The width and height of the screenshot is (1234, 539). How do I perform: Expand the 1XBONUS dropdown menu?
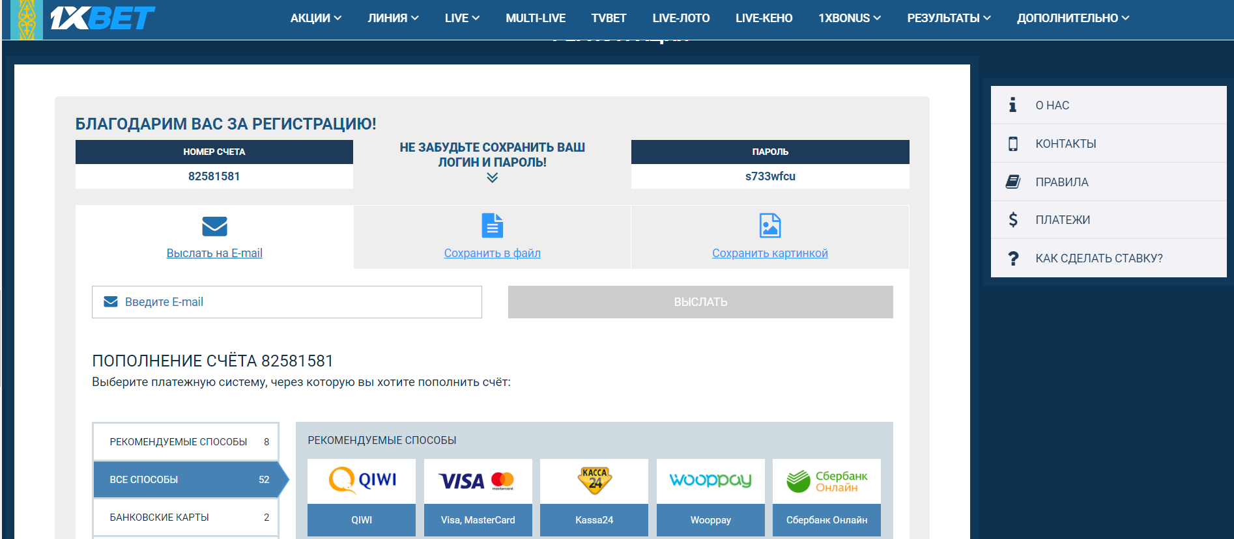point(849,18)
